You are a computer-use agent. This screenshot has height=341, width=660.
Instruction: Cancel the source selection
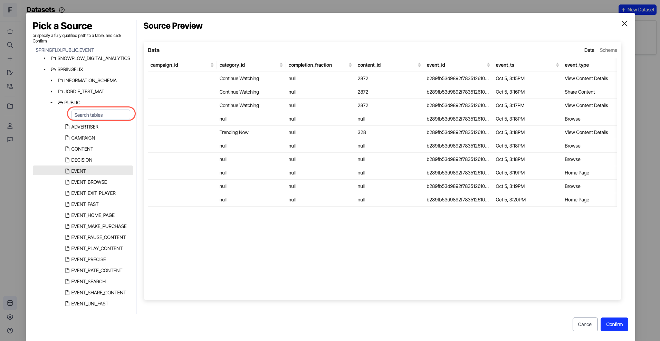point(585,324)
